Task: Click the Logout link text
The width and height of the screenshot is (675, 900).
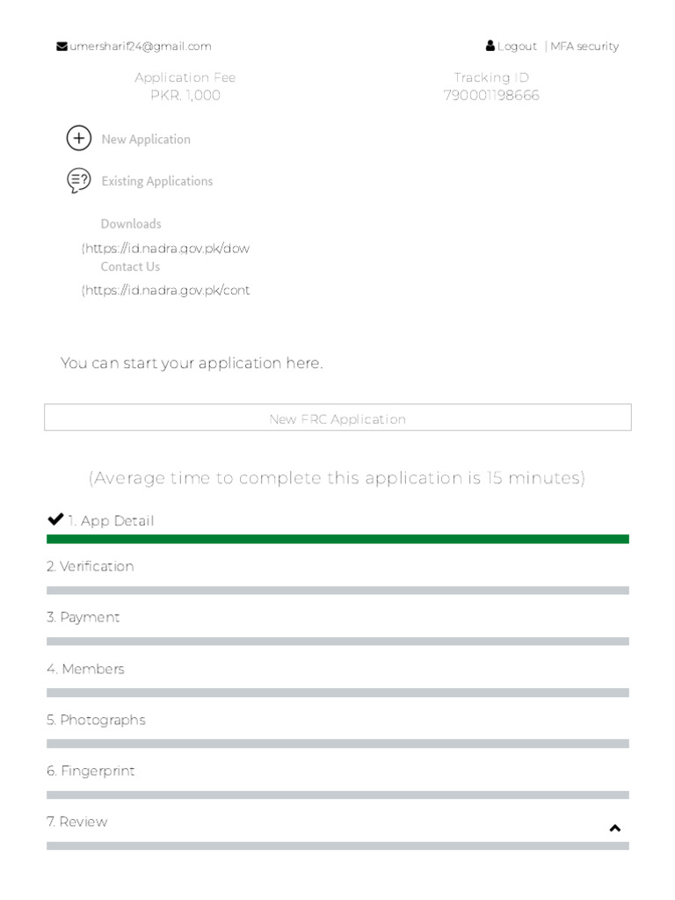Action: click(x=517, y=47)
